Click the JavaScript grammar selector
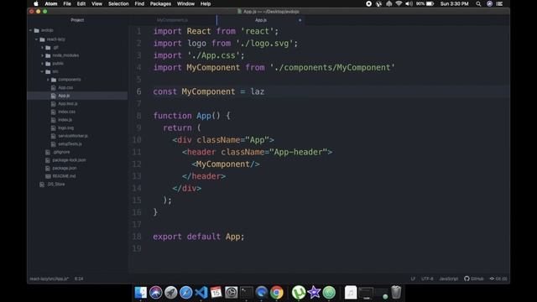This screenshot has height=302, width=537. 449,279
